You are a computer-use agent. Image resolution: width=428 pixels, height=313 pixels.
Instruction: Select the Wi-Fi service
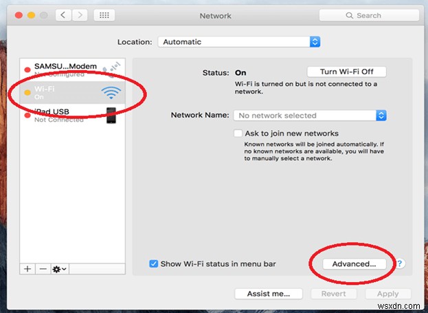click(x=72, y=92)
